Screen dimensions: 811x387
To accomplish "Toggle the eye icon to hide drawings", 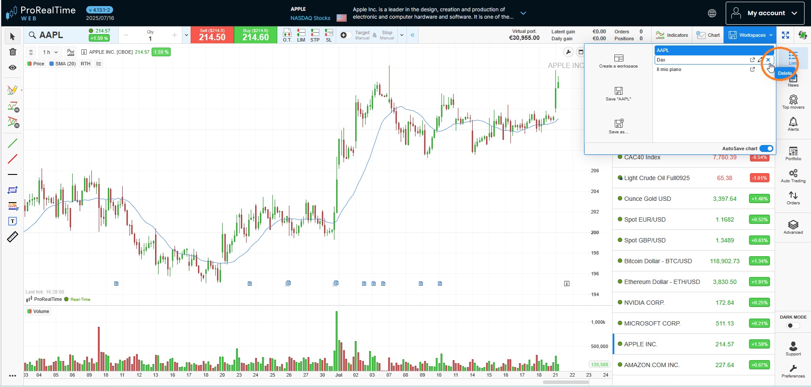I will 13,68.
